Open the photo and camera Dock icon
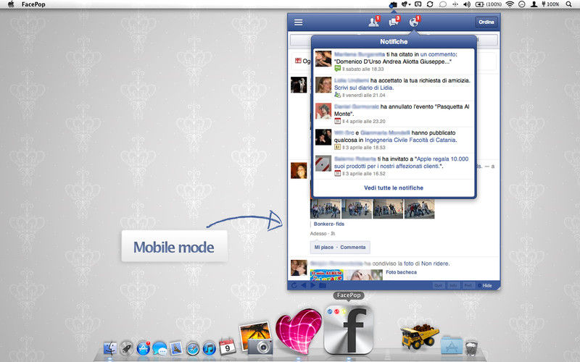Viewport: 580px width, 362px height. coord(256,338)
